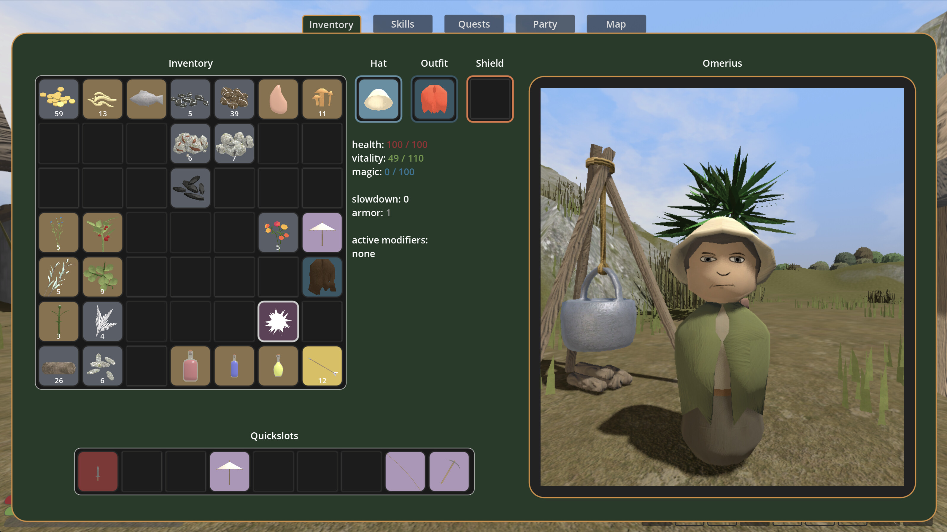Select the gold coins stack in inventory

59,99
